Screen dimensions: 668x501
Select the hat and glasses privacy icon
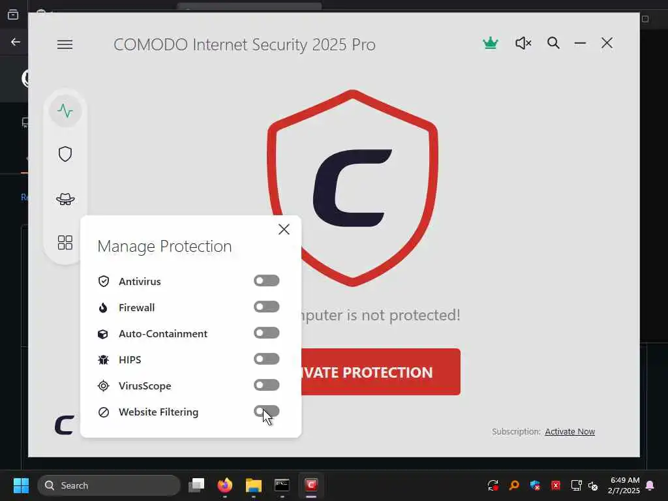65,199
